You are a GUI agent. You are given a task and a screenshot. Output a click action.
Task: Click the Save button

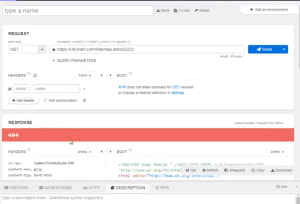coord(163,11)
